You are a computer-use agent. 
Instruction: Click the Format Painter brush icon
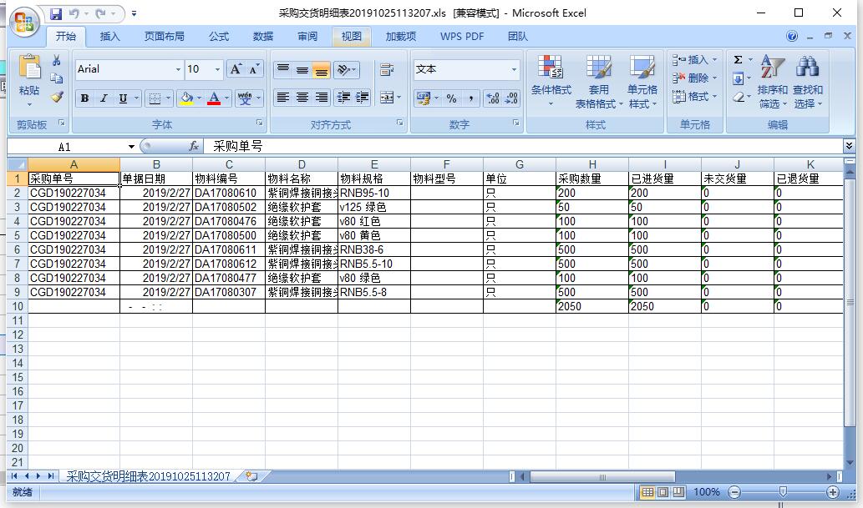pyautogui.click(x=57, y=97)
